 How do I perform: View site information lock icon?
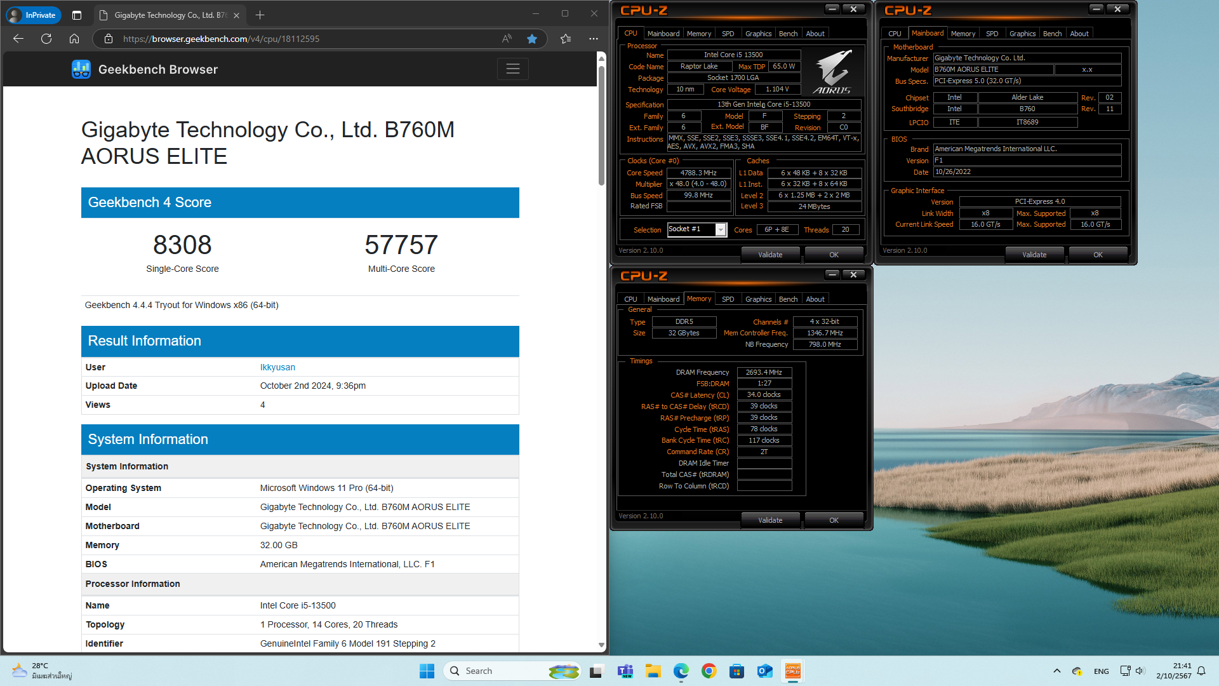[x=109, y=39]
